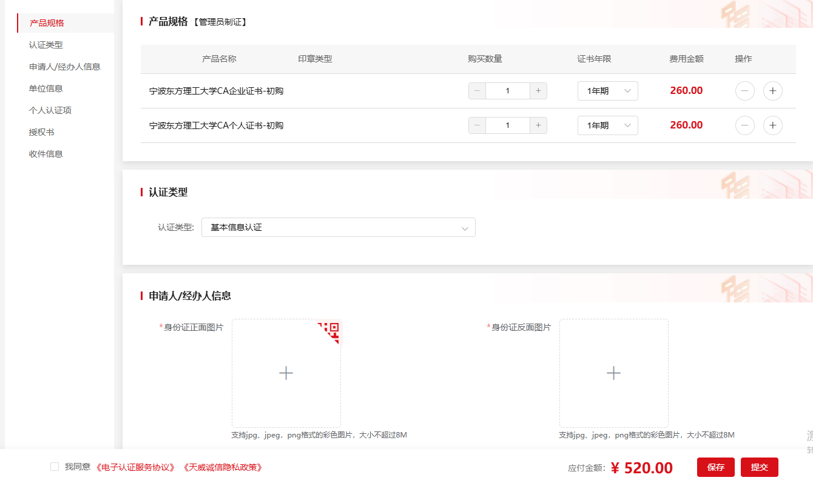Expand the 认证类型 dropdown

tap(338, 228)
